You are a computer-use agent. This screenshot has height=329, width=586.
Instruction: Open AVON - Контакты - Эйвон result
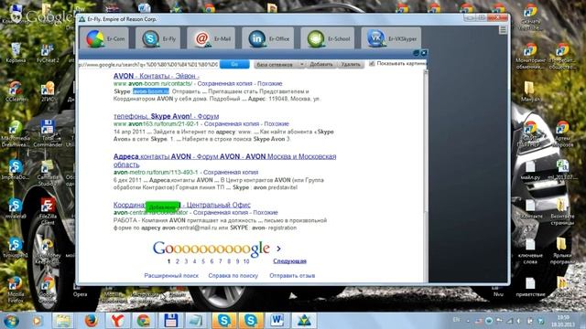pos(157,76)
